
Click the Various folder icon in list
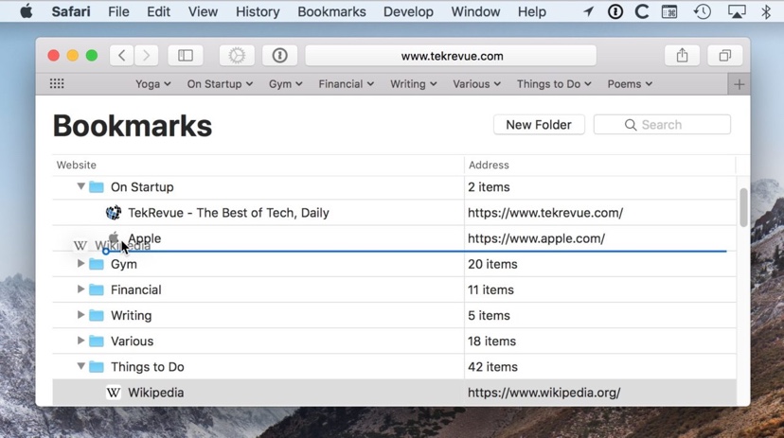click(x=96, y=342)
